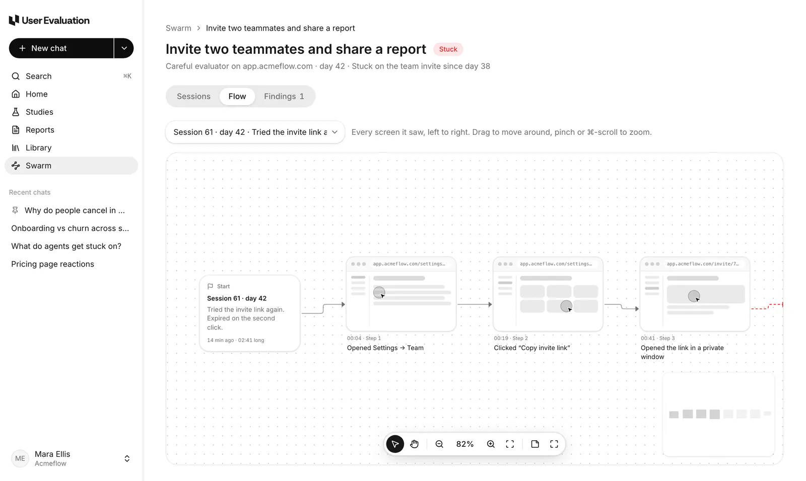This screenshot has width=806, height=481.
Task: Click the fit-view icon beside zoom in
Action: point(510,444)
